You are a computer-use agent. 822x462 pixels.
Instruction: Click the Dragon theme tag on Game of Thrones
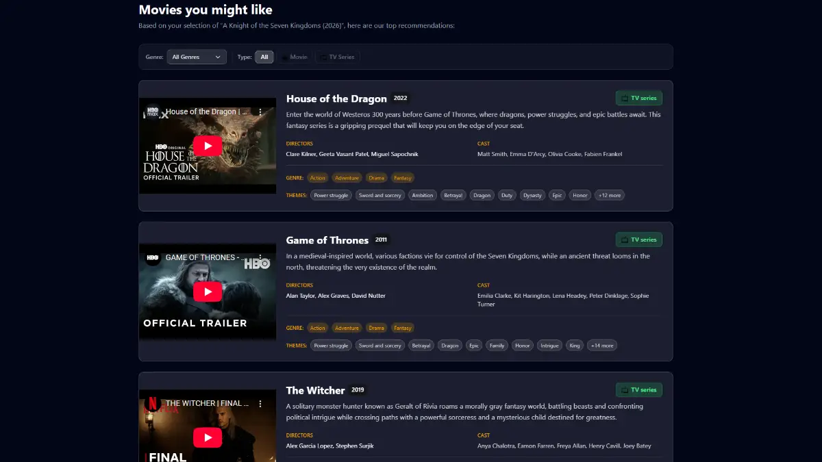tap(450, 346)
